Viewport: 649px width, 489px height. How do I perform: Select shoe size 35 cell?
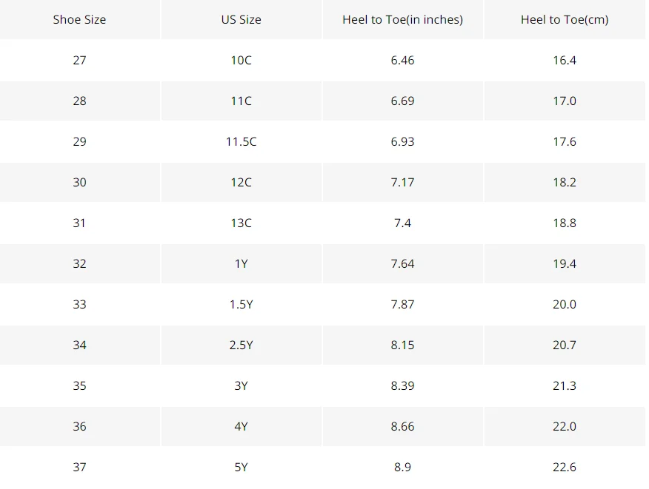tap(79, 386)
